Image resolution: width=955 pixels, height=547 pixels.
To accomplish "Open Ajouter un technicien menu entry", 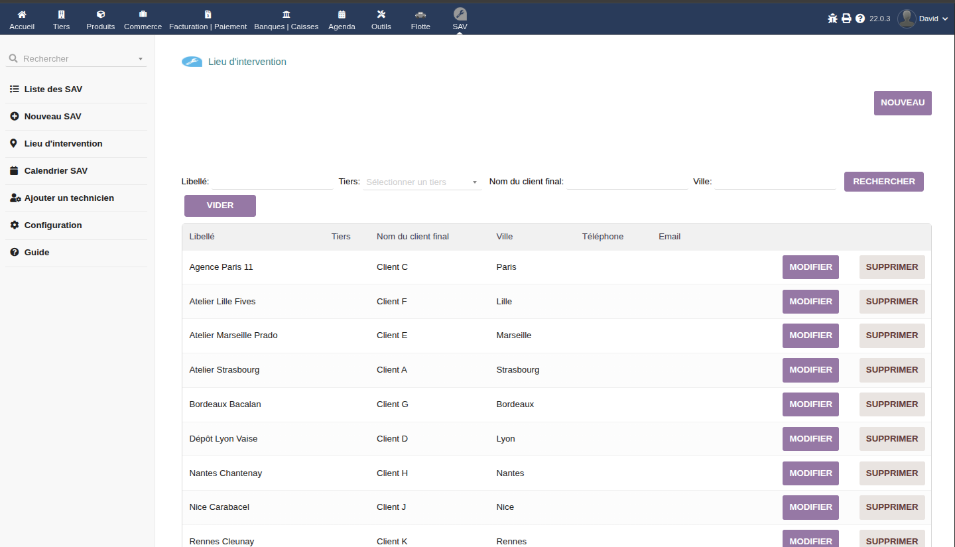I will (x=69, y=198).
